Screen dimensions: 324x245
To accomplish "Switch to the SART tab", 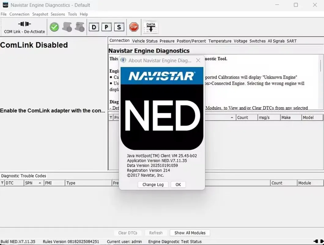I will tap(292, 41).
